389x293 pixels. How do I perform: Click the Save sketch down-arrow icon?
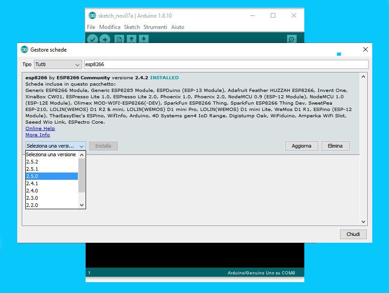144,39
